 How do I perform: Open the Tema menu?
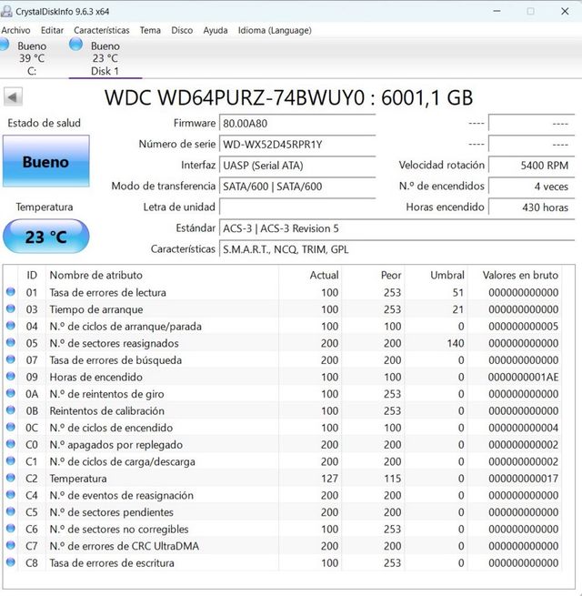(150, 30)
